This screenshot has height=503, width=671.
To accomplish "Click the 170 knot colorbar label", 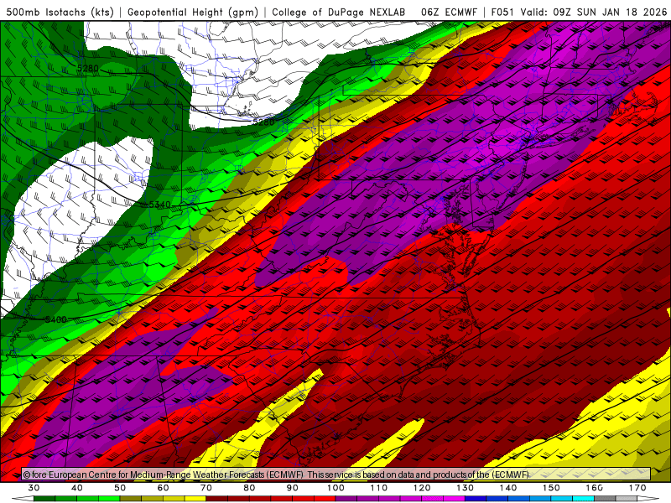I will [x=637, y=488].
